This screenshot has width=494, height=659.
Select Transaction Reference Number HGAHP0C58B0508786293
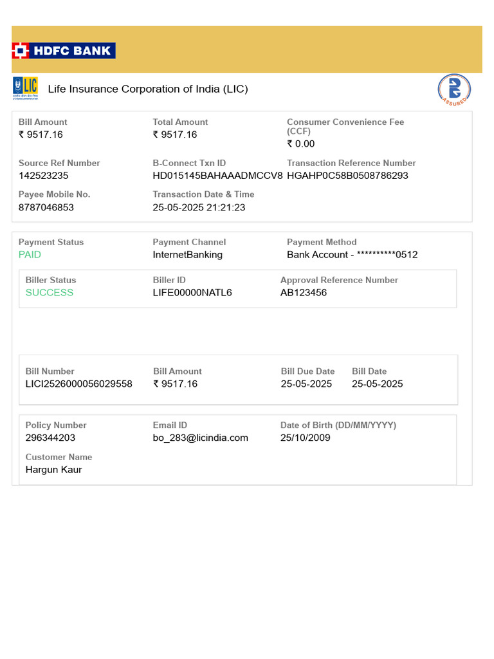(x=347, y=176)
